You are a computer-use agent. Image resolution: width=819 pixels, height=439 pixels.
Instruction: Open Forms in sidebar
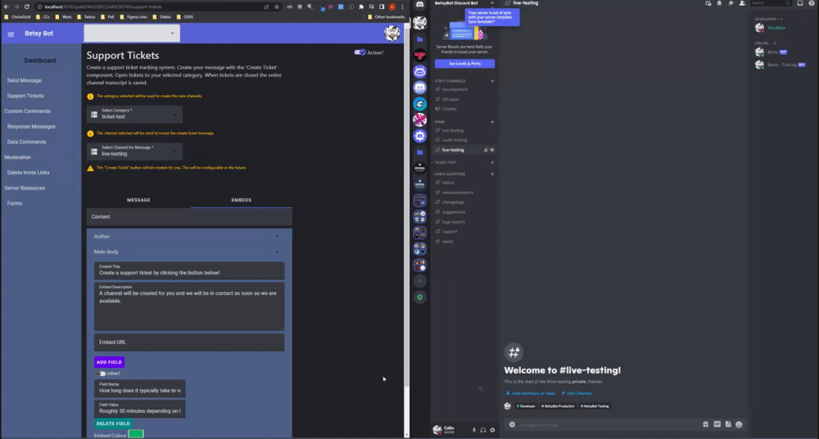pos(15,203)
